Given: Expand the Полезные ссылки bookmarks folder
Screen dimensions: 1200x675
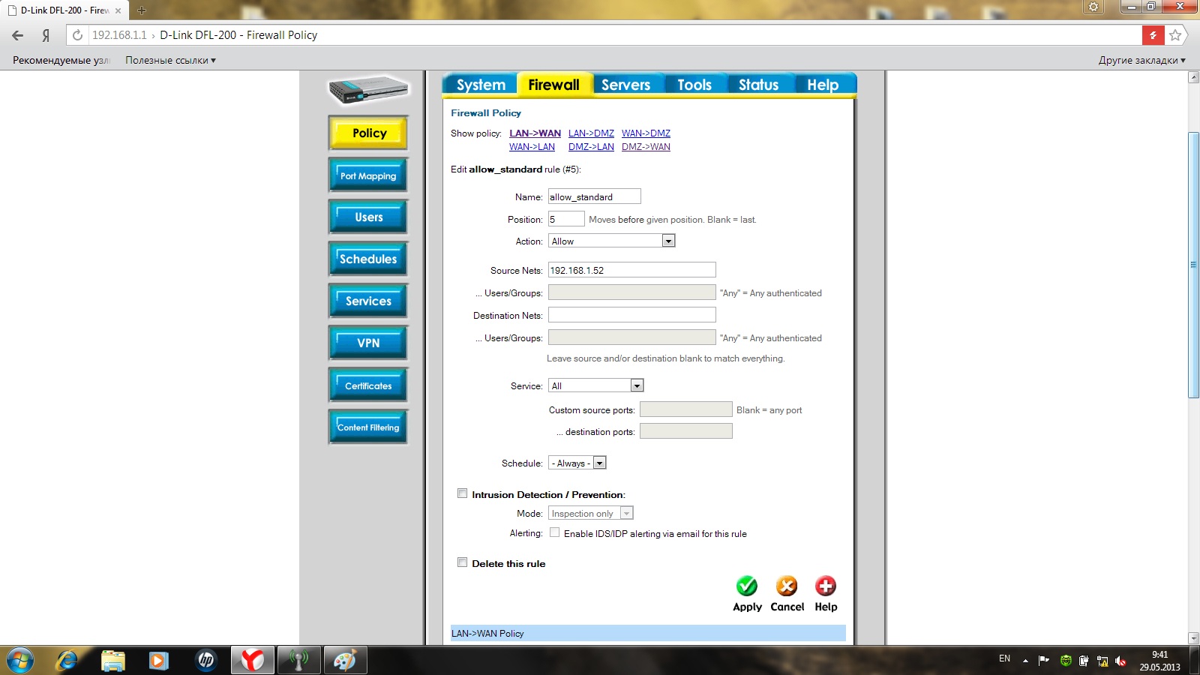Looking at the screenshot, I should click(170, 60).
